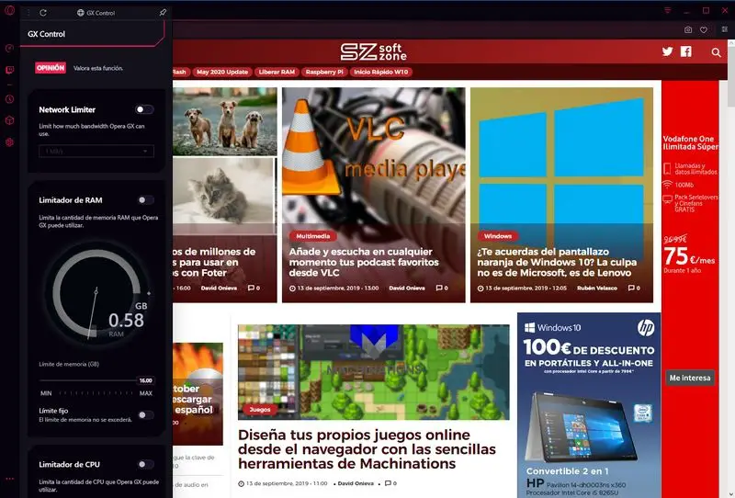Toggle the Límite fijo switch
The height and width of the screenshot is (498, 735).
click(146, 415)
